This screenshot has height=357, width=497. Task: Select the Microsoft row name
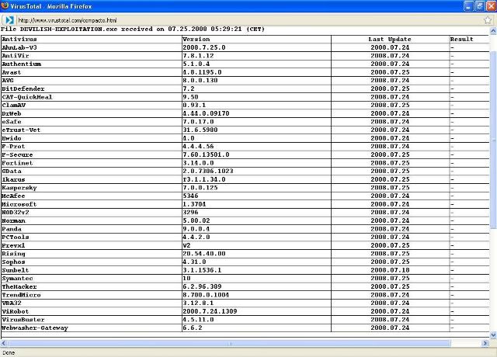tap(19, 204)
